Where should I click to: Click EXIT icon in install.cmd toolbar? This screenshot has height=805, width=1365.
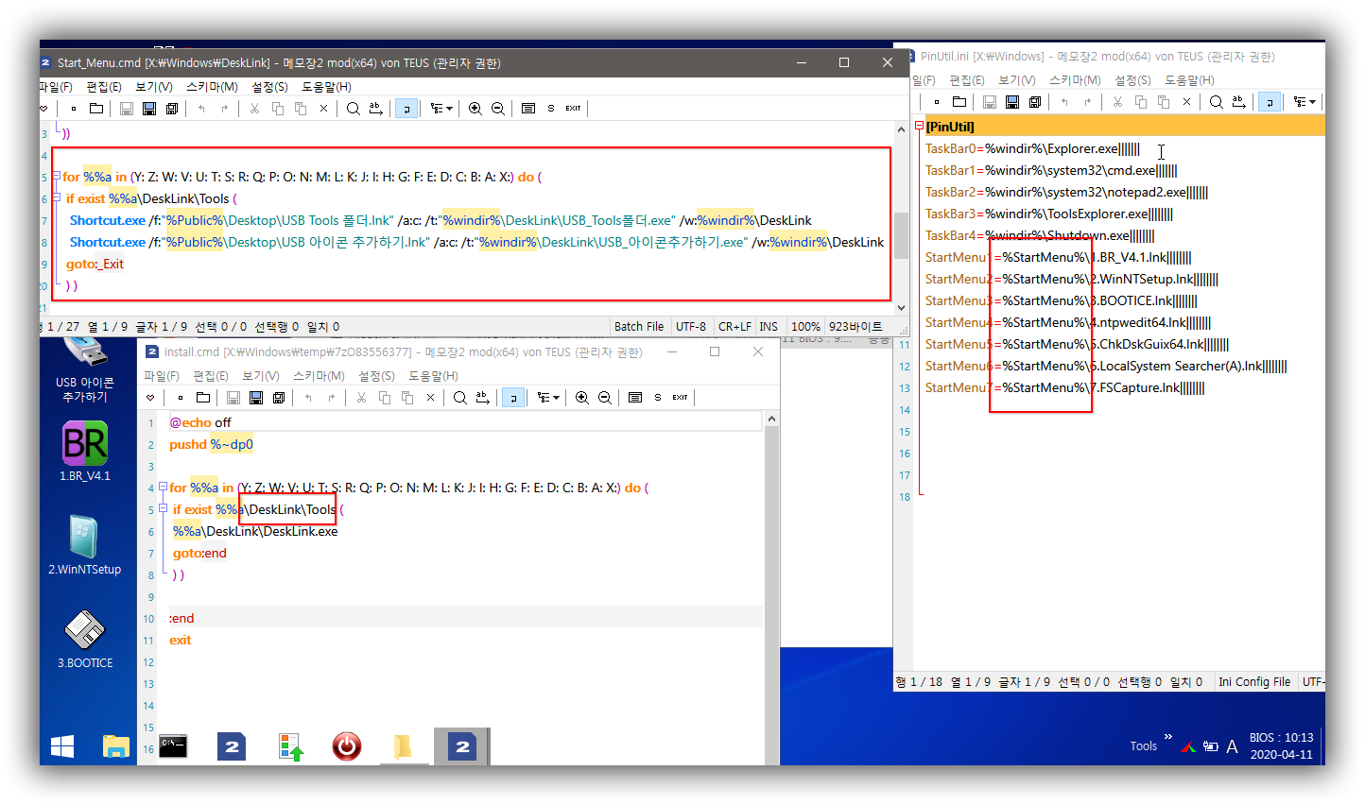click(x=681, y=398)
